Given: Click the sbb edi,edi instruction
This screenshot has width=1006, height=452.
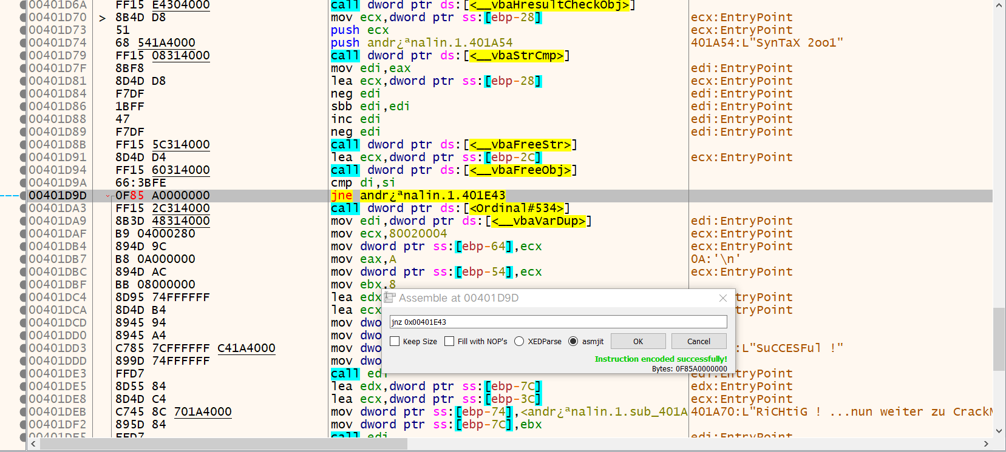Looking at the screenshot, I should pyautogui.click(x=370, y=107).
